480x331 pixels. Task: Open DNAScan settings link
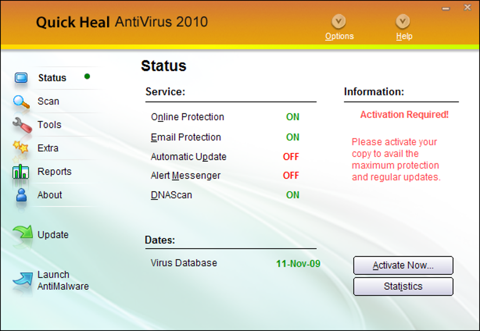pos(171,195)
